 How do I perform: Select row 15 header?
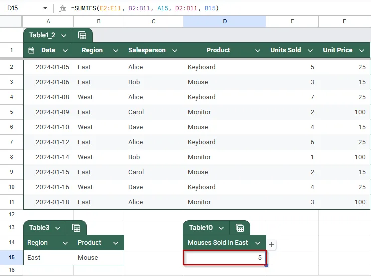pos(12,257)
